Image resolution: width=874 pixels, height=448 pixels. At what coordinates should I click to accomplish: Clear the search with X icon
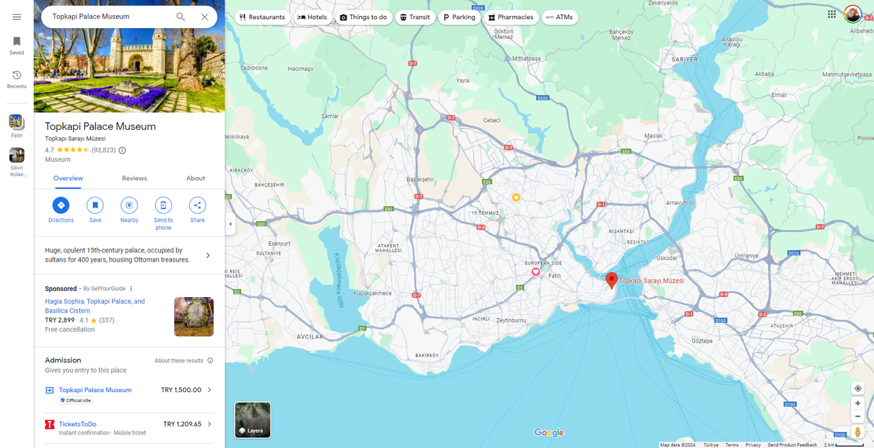[205, 16]
